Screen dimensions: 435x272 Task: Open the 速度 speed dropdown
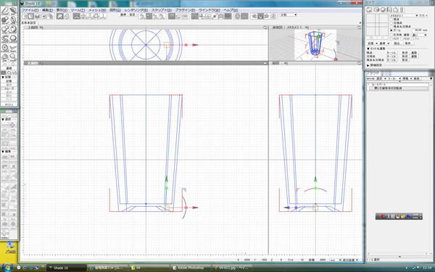[419, 35]
